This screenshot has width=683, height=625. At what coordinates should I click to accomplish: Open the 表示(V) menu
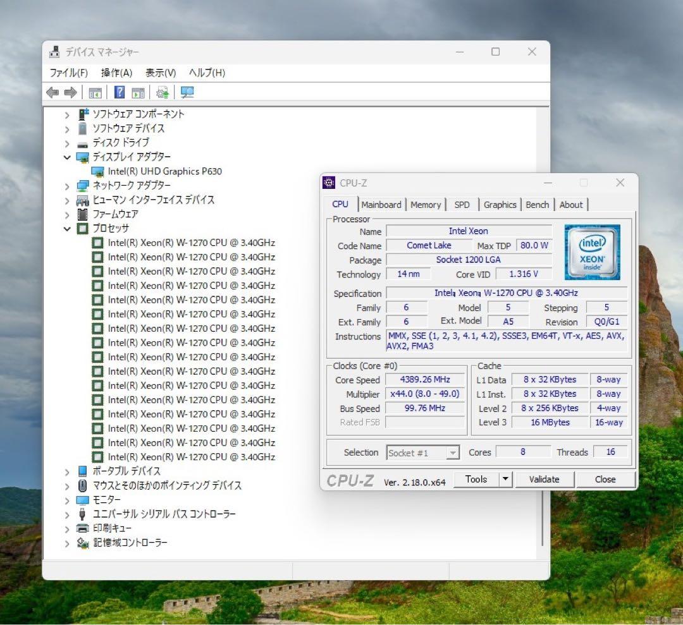click(x=161, y=73)
